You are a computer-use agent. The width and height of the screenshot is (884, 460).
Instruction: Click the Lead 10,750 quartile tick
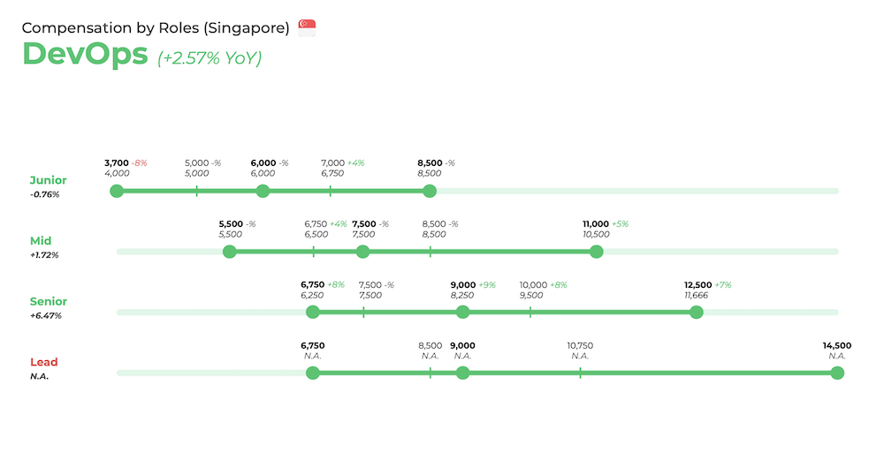pos(580,373)
